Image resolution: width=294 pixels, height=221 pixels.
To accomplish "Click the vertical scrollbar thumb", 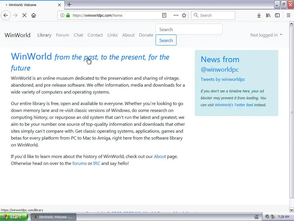I will click(292, 112).
